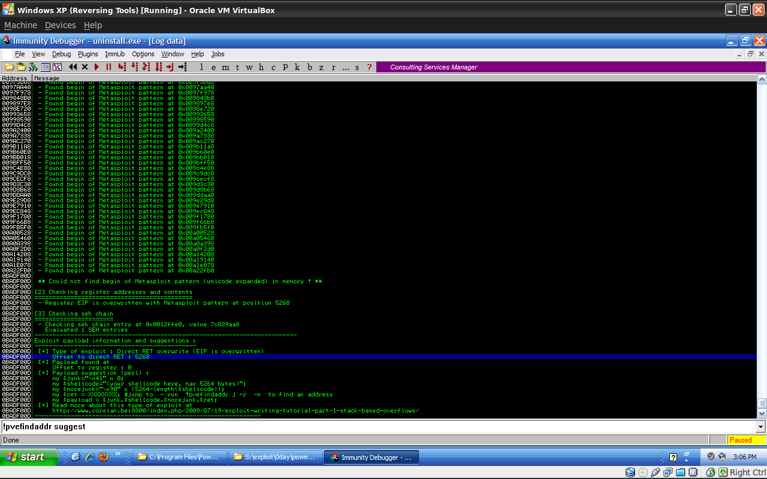The width and height of the screenshot is (767, 479).
Task: Click the Go to address arrow icon
Action: pyautogui.click(x=182, y=67)
